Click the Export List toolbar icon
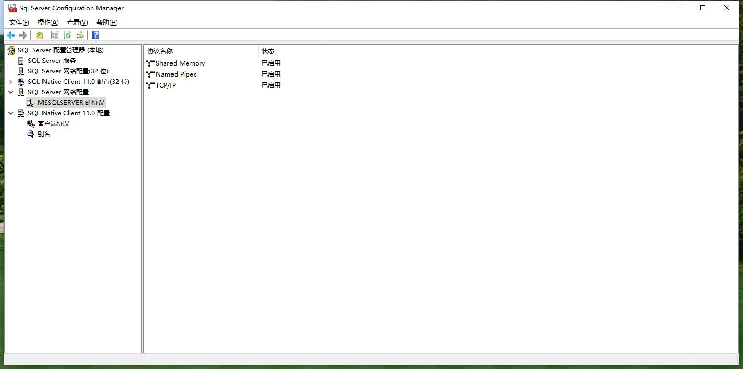Viewport: 743px width, 369px height. point(80,35)
